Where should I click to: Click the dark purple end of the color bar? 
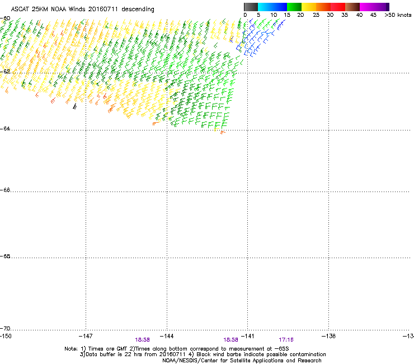(387, 7)
